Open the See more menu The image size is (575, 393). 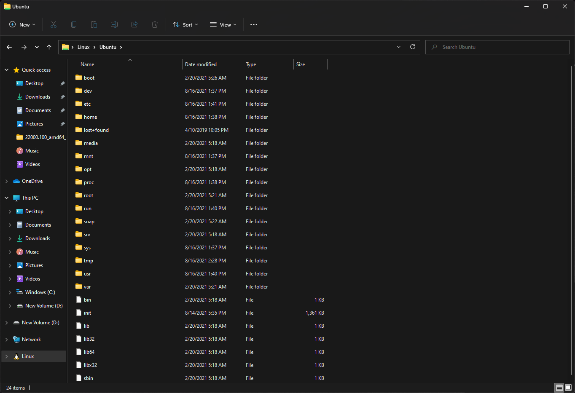[253, 24]
